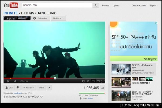
Task: Click the 1:33 / 3:05 time display
Action: tap(24, 81)
